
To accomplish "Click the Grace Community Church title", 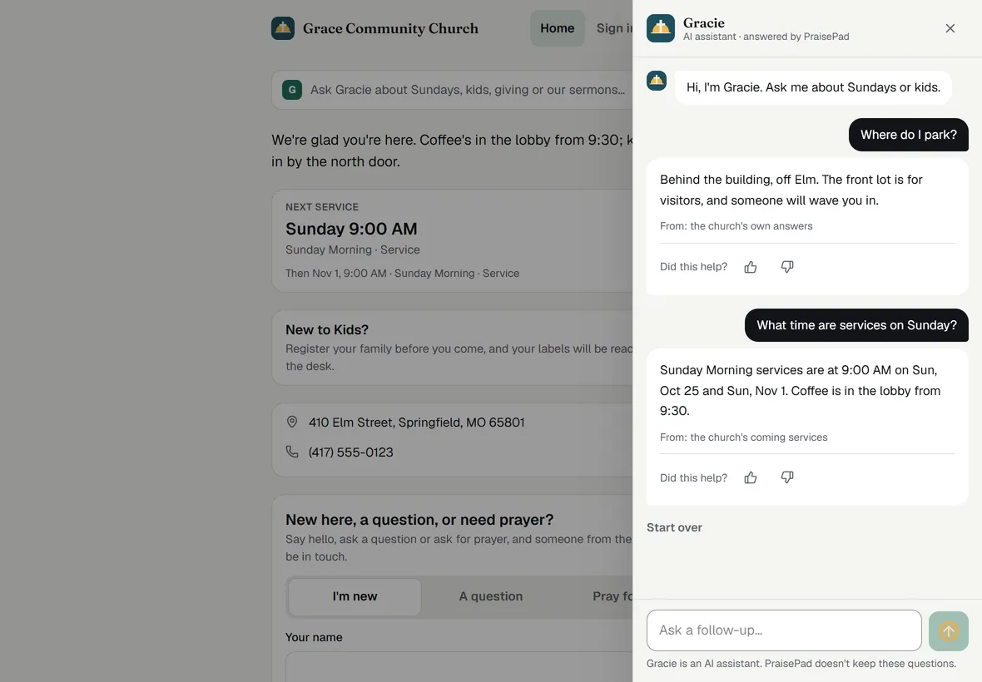I will 391,29.
